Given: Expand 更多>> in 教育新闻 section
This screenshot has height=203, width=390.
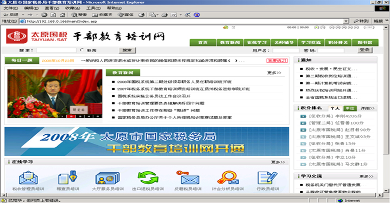Looking at the screenshot, I should coord(274,73).
